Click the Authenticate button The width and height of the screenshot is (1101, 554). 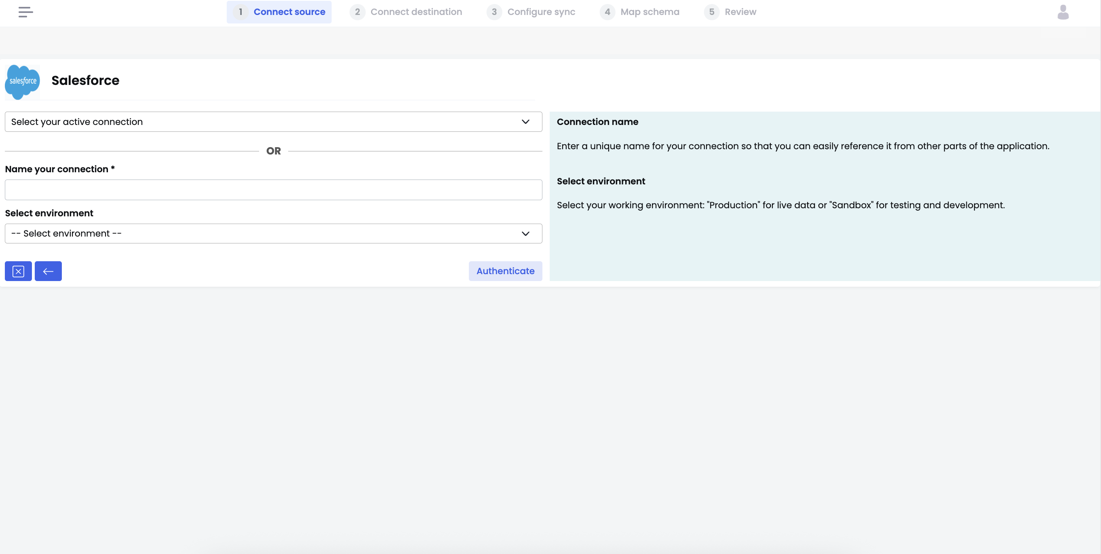505,271
